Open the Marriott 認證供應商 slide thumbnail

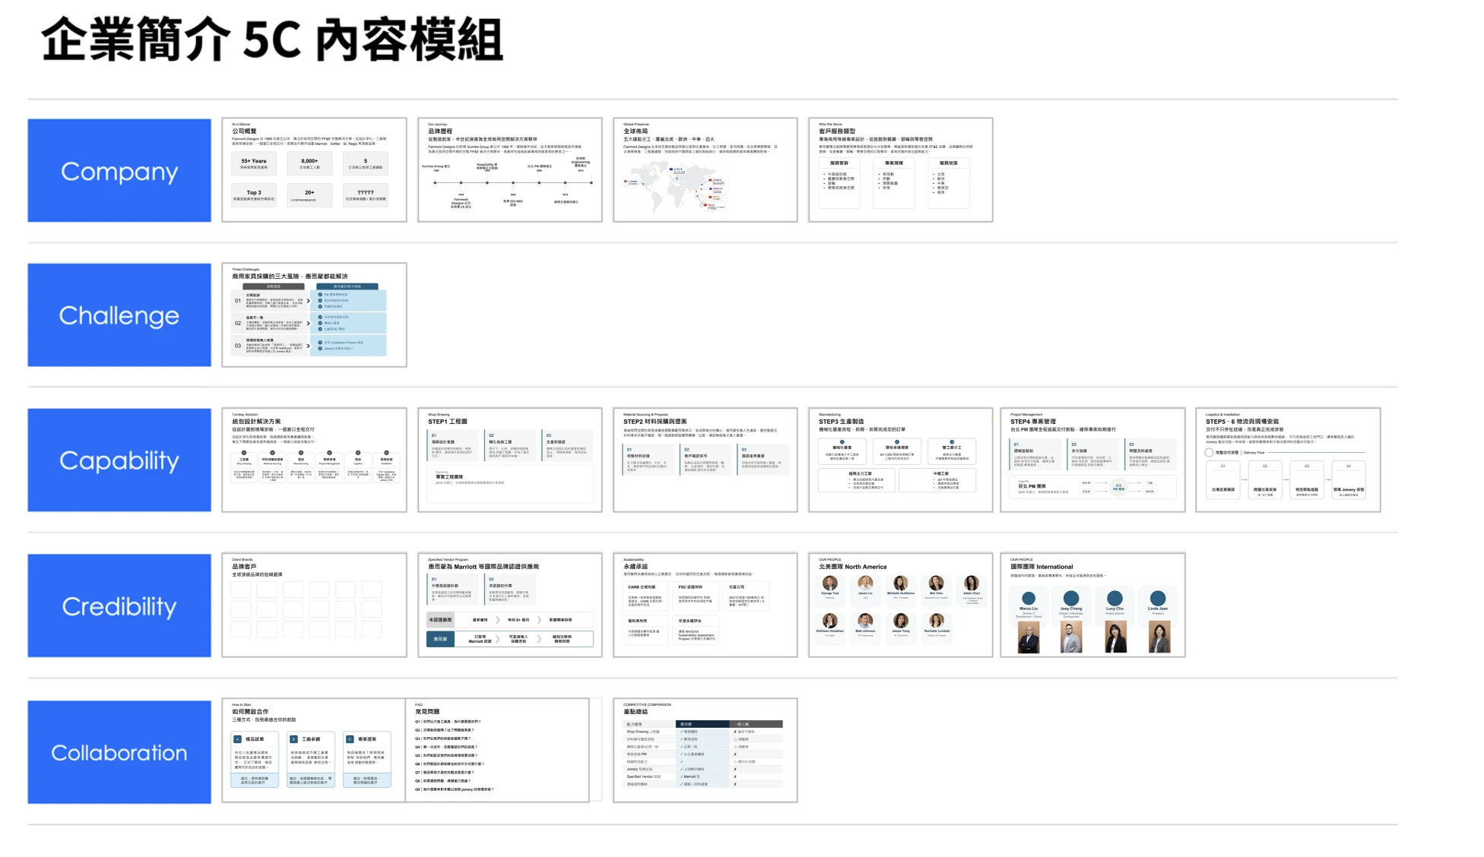[509, 606]
